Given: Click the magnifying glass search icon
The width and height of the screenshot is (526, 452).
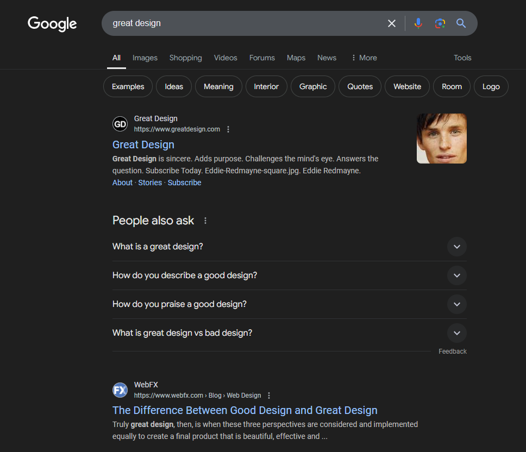Looking at the screenshot, I should (x=461, y=23).
